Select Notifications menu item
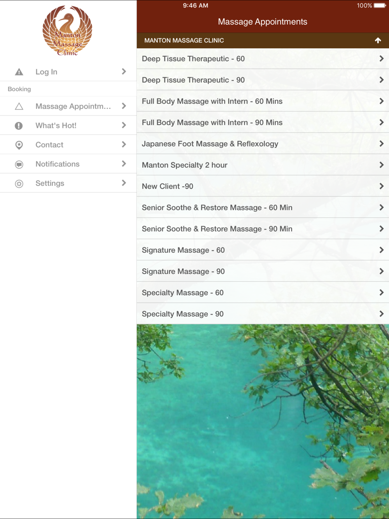This screenshot has width=389, height=519. click(x=68, y=164)
